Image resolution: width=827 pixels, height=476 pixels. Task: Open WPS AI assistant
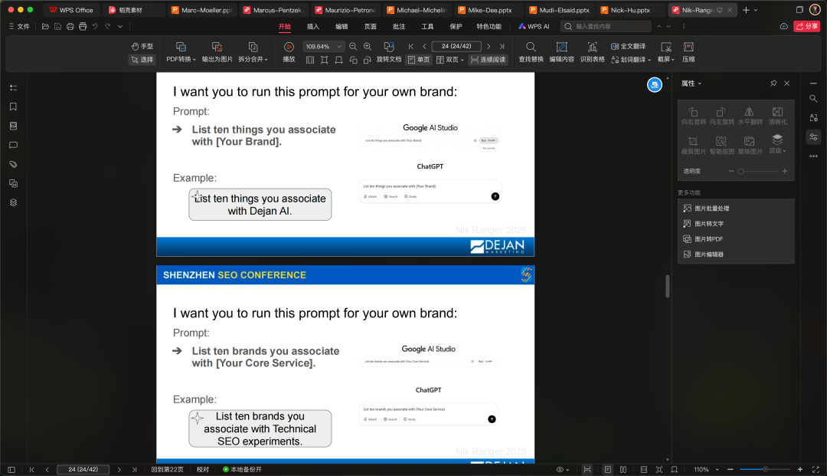tap(534, 26)
